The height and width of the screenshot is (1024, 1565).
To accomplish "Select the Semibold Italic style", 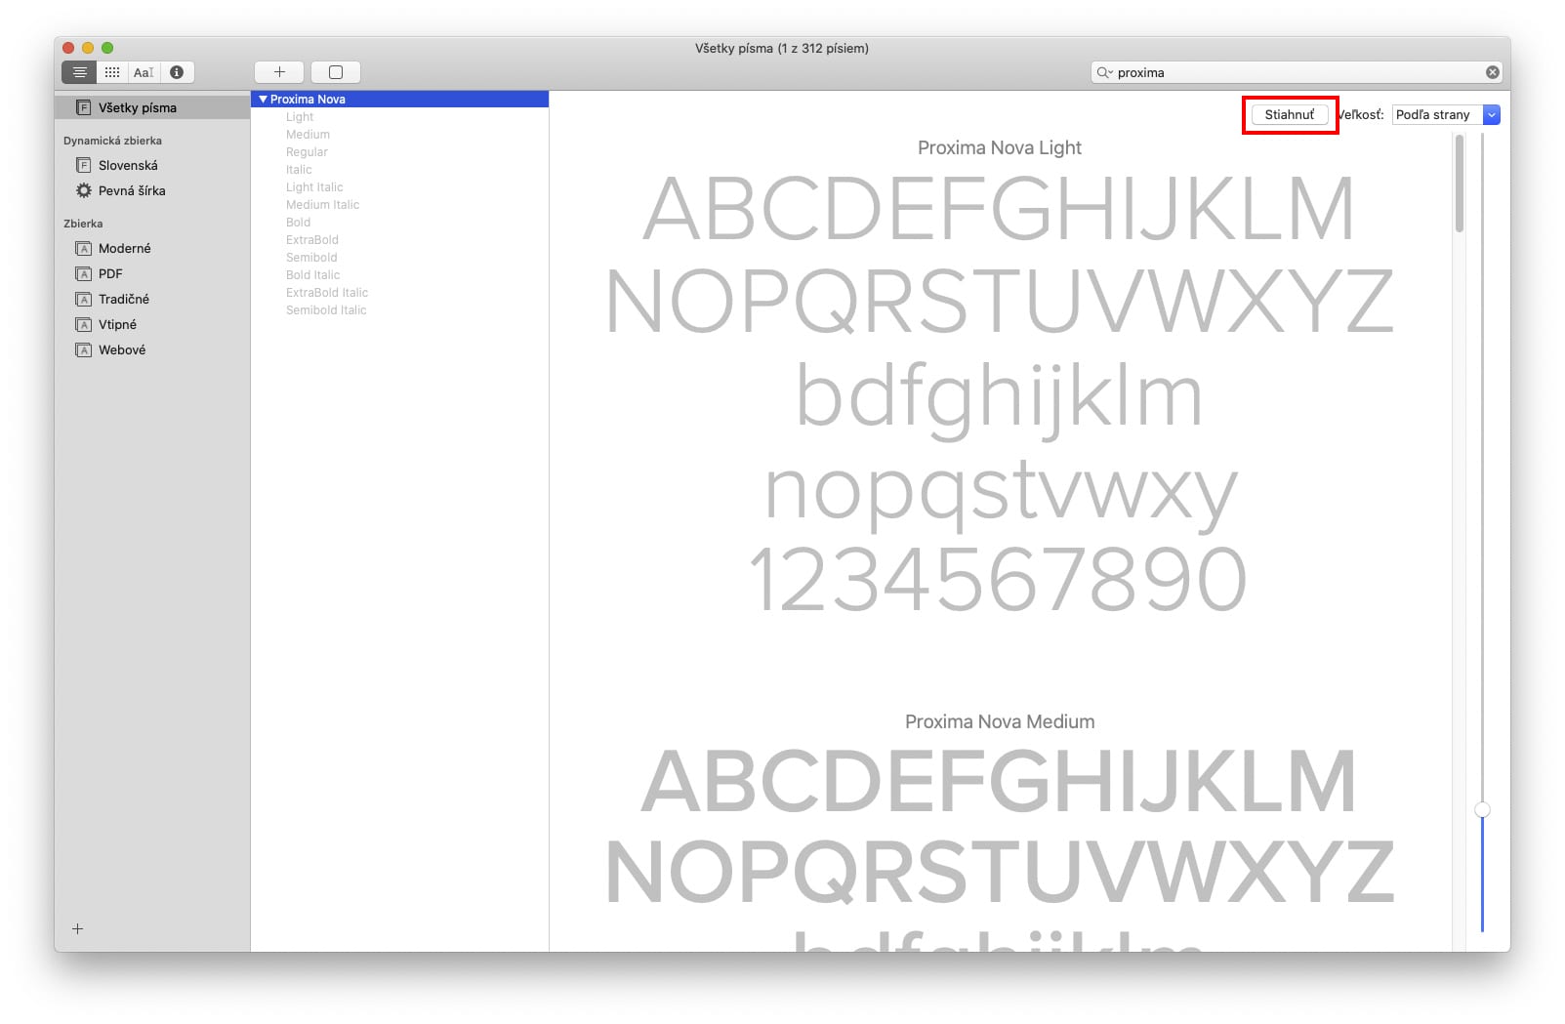I will tap(326, 310).
